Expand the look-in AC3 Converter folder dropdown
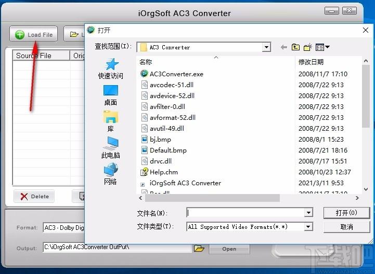 pos(266,47)
